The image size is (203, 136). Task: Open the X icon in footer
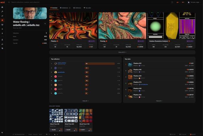49,134
